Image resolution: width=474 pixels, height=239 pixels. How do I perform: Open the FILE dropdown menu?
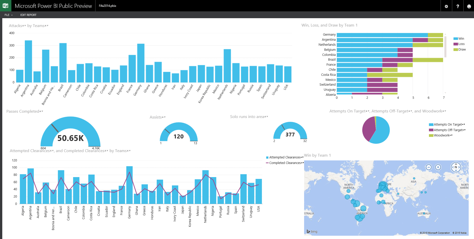tap(8, 15)
